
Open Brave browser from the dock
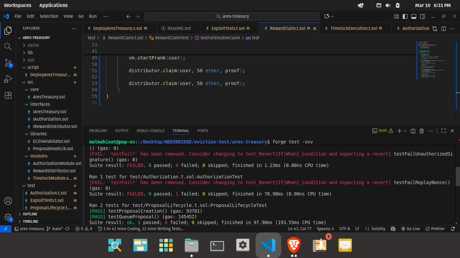tap(294, 245)
